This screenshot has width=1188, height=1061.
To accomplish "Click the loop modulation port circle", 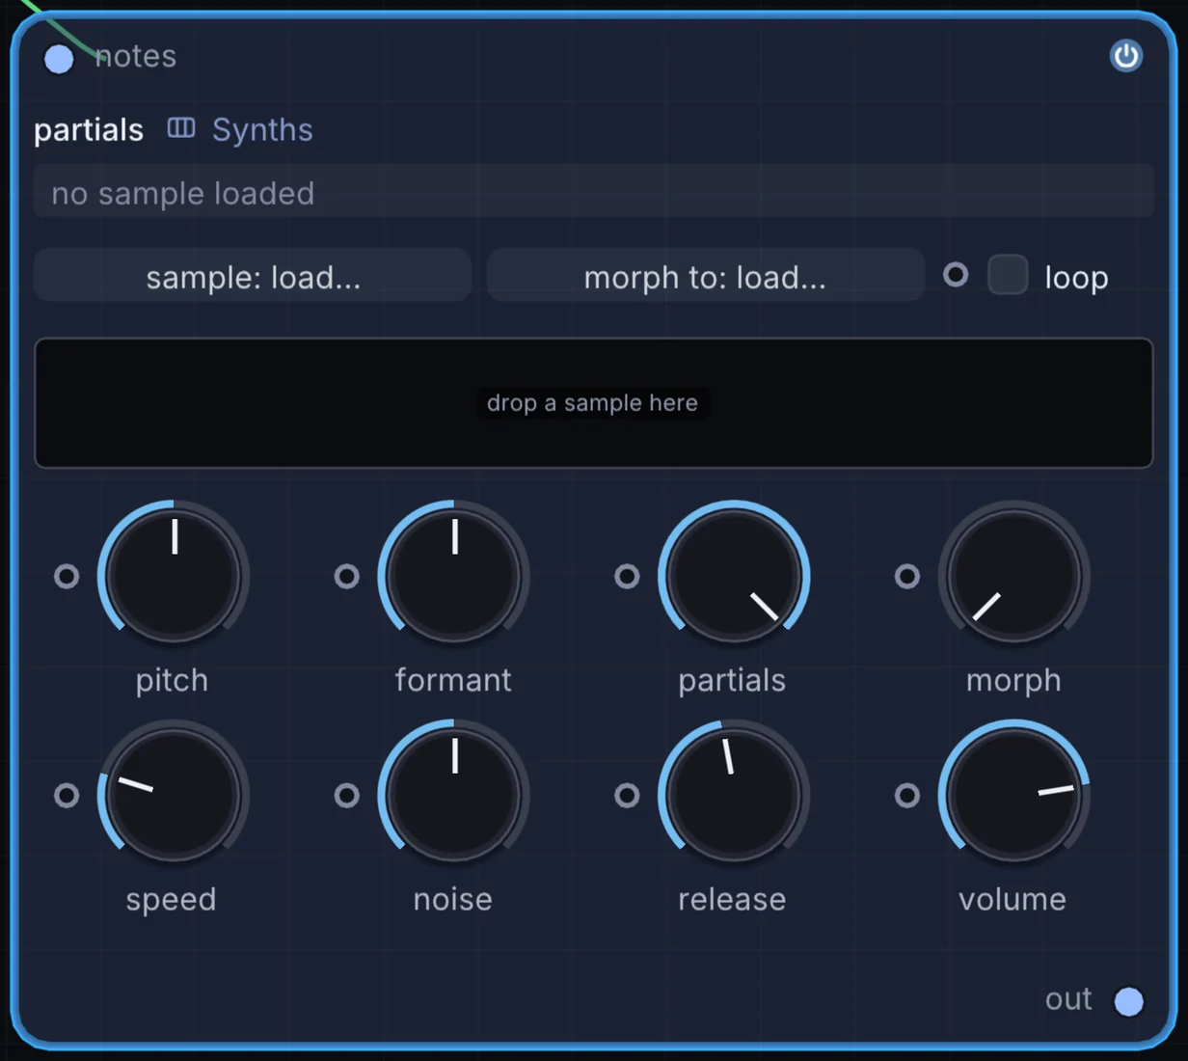I will pyautogui.click(x=956, y=275).
